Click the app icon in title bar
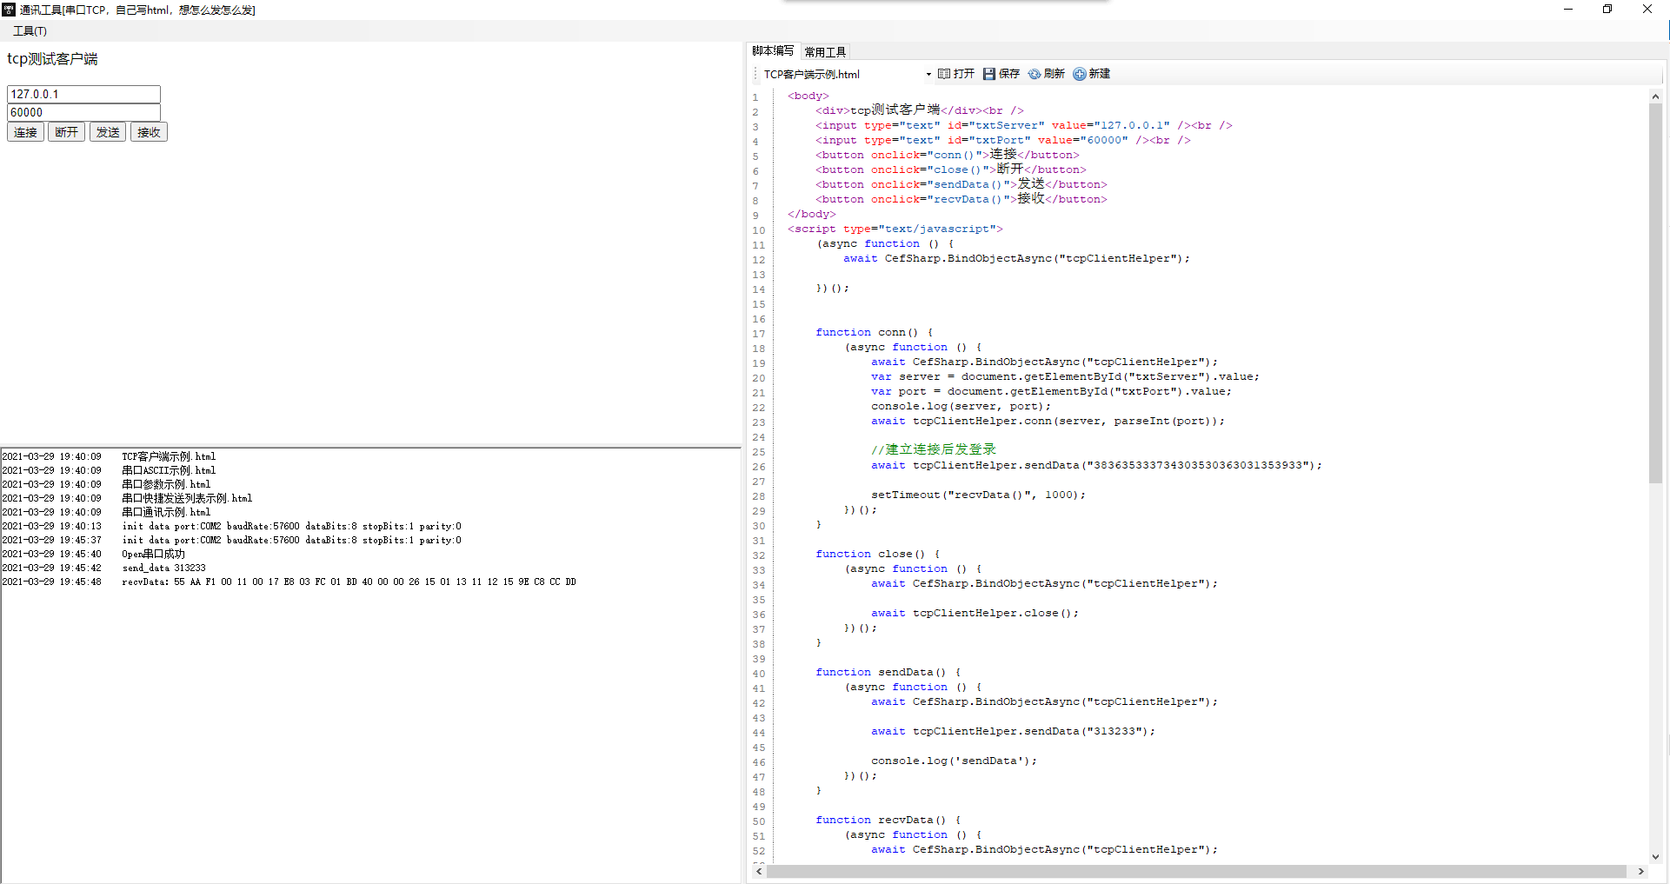 pyautogui.click(x=9, y=10)
